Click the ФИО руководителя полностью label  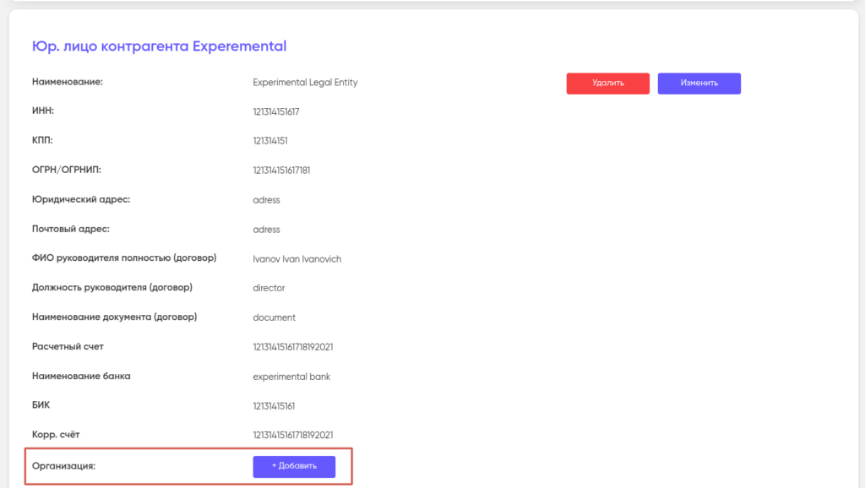(123, 258)
